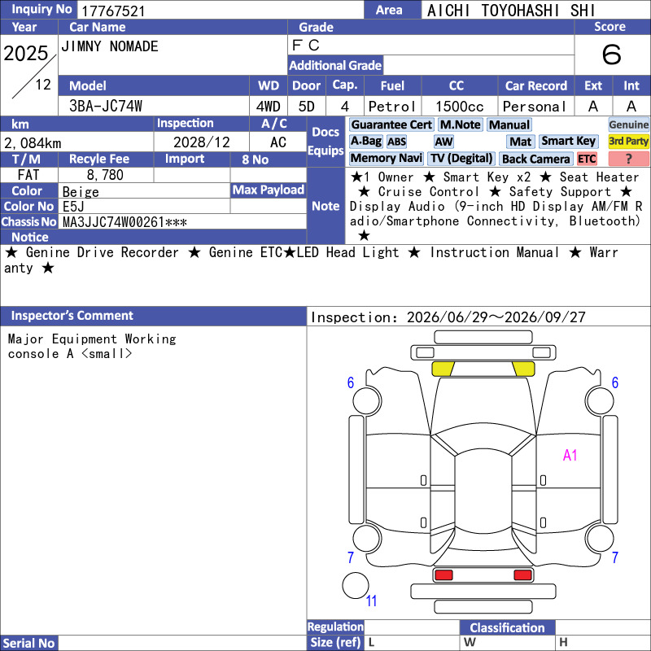Click the TV (Degital) badge
The image size is (651, 651).
461,159
